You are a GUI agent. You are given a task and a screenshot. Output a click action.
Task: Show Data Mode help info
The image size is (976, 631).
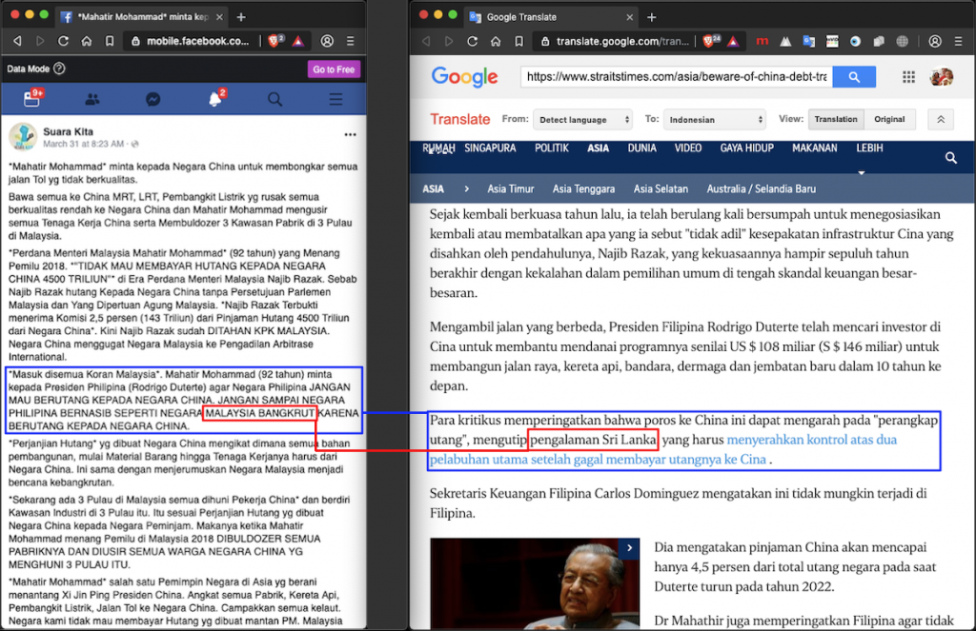point(59,69)
